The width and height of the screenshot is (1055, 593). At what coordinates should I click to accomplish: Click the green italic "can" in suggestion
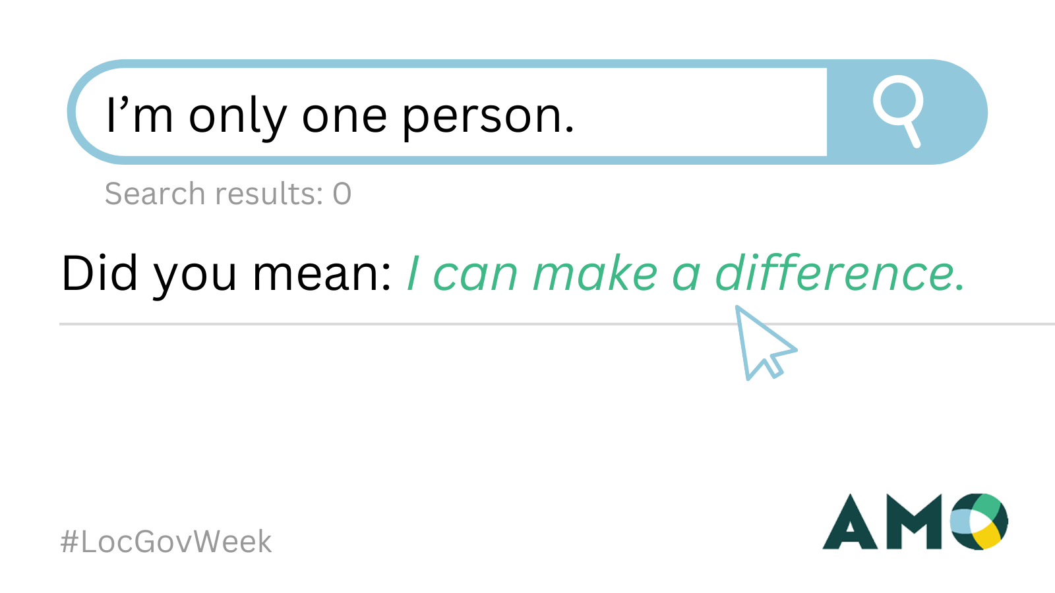point(475,277)
